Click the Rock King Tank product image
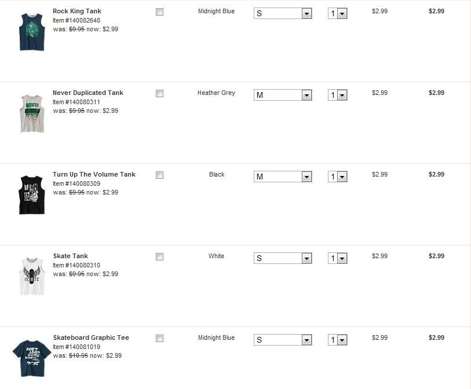 [31, 31]
